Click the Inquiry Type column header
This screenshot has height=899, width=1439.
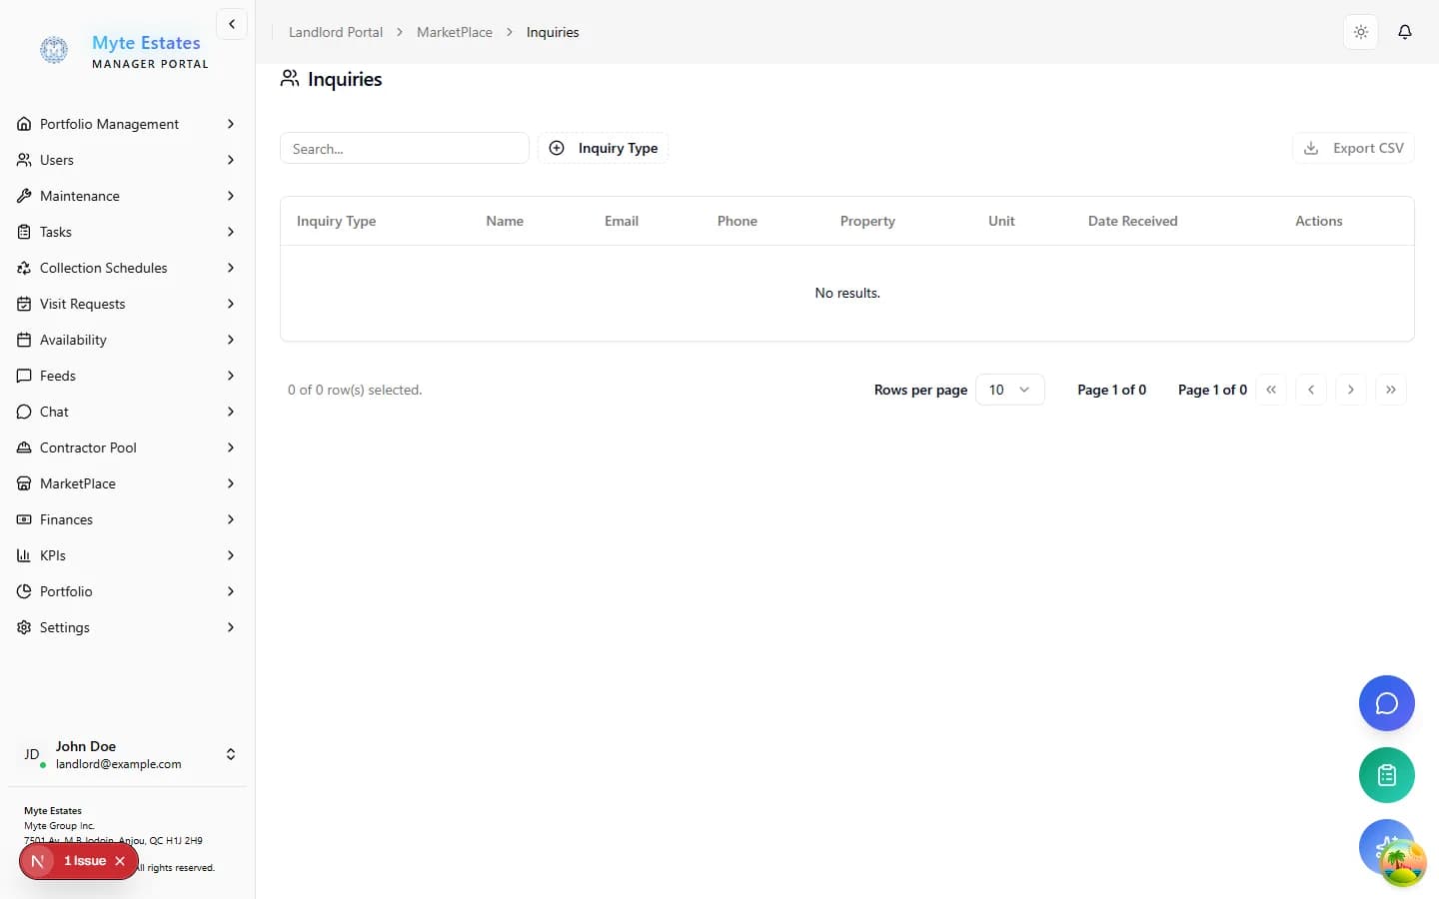[x=337, y=221]
